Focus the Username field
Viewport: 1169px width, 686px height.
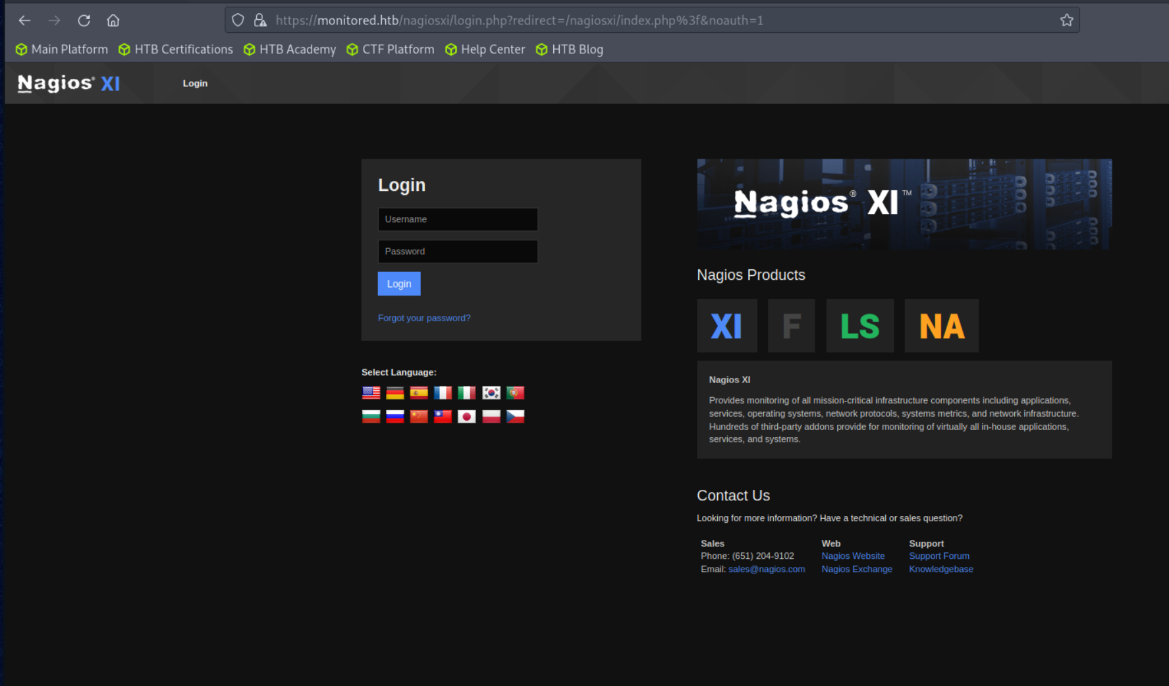click(x=458, y=219)
